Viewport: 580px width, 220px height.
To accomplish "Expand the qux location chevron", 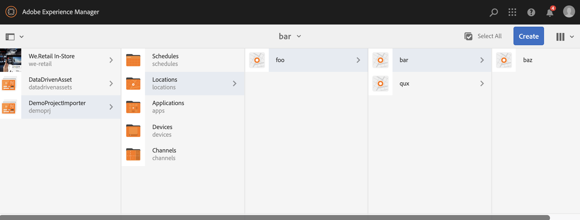I will (482, 84).
